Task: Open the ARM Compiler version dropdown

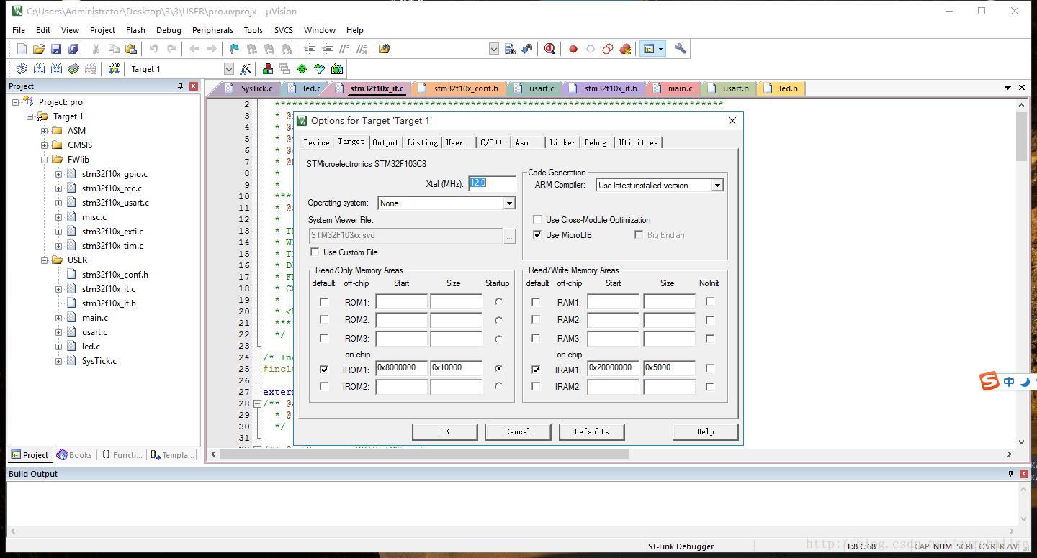Action: pos(717,186)
